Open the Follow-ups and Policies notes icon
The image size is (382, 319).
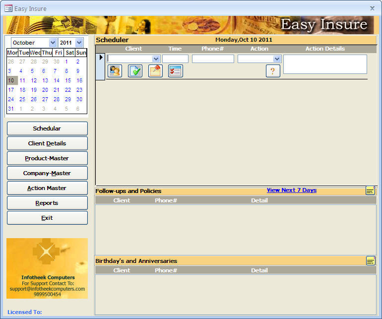click(x=370, y=191)
